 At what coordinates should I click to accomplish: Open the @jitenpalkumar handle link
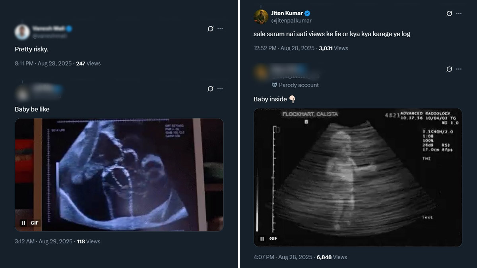291,21
